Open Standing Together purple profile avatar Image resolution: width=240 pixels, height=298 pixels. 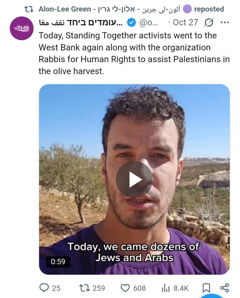pos(22,28)
